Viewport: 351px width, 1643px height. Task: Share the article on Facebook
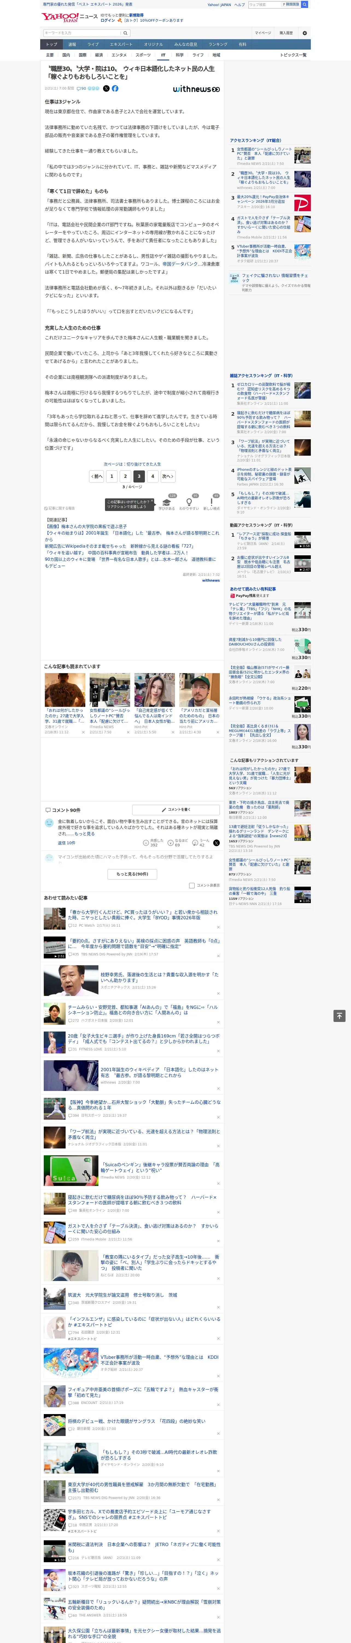pyautogui.click(x=115, y=89)
